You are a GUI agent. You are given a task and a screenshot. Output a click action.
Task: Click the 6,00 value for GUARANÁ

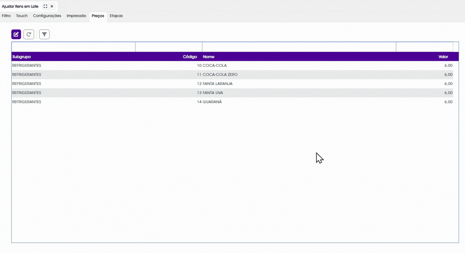(x=448, y=102)
